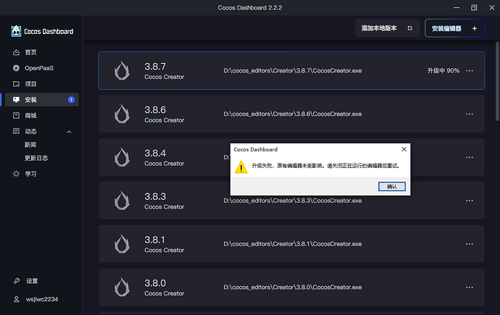The image size is (500, 315).
Task: Maximize the Cocos Dashboard window
Action: [474, 8]
